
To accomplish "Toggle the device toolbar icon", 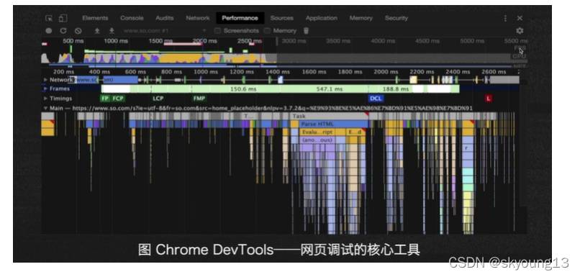I will (63, 18).
